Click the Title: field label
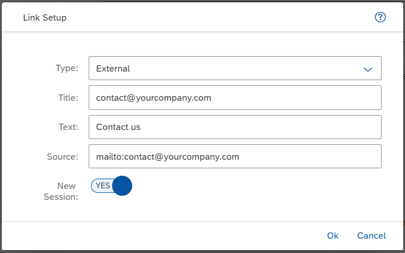Viewport: 405px width, 253px height. (68, 98)
